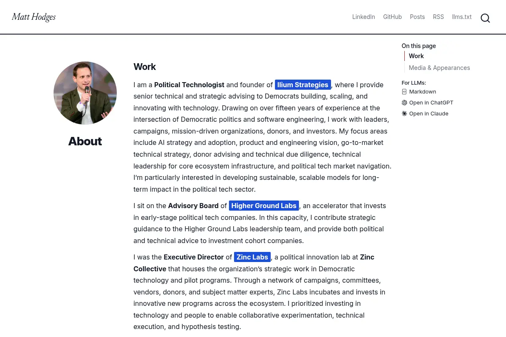506x337 pixels.
Task: Click the ChatGPT logo icon
Action: (x=404, y=103)
